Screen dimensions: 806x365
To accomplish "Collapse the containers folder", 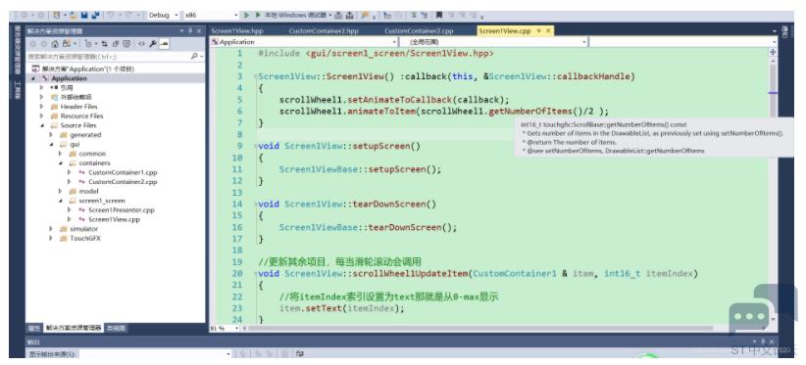I will coord(61,163).
